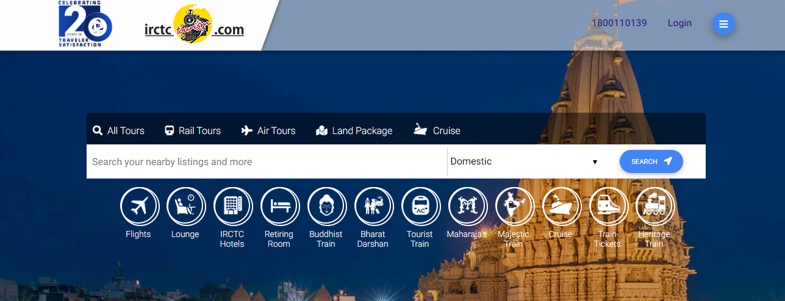The height and width of the screenshot is (301, 785).
Task: Open the Buddhist Train icon
Action: pyautogui.click(x=328, y=207)
